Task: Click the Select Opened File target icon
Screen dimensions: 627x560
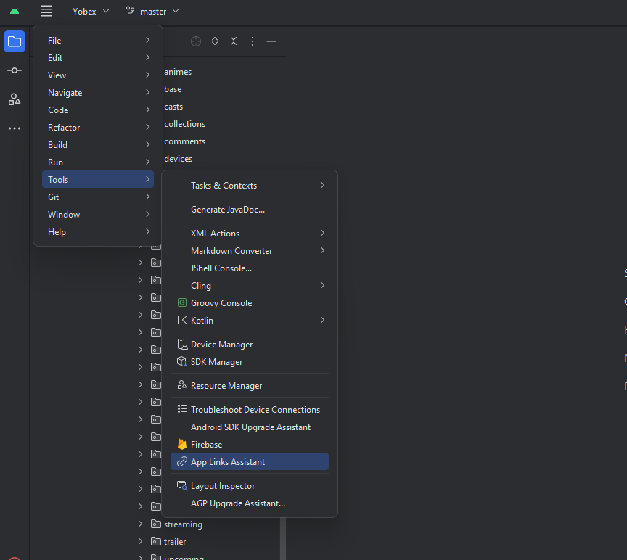Action: (195, 41)
